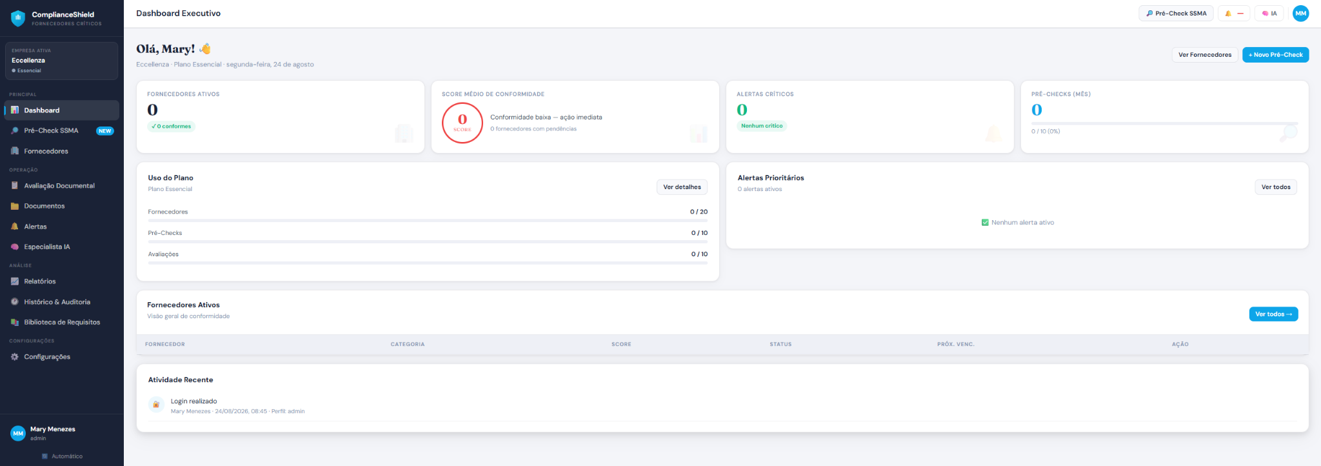Click the Conformidade baixa — ação imediata text

coord(546,117)
